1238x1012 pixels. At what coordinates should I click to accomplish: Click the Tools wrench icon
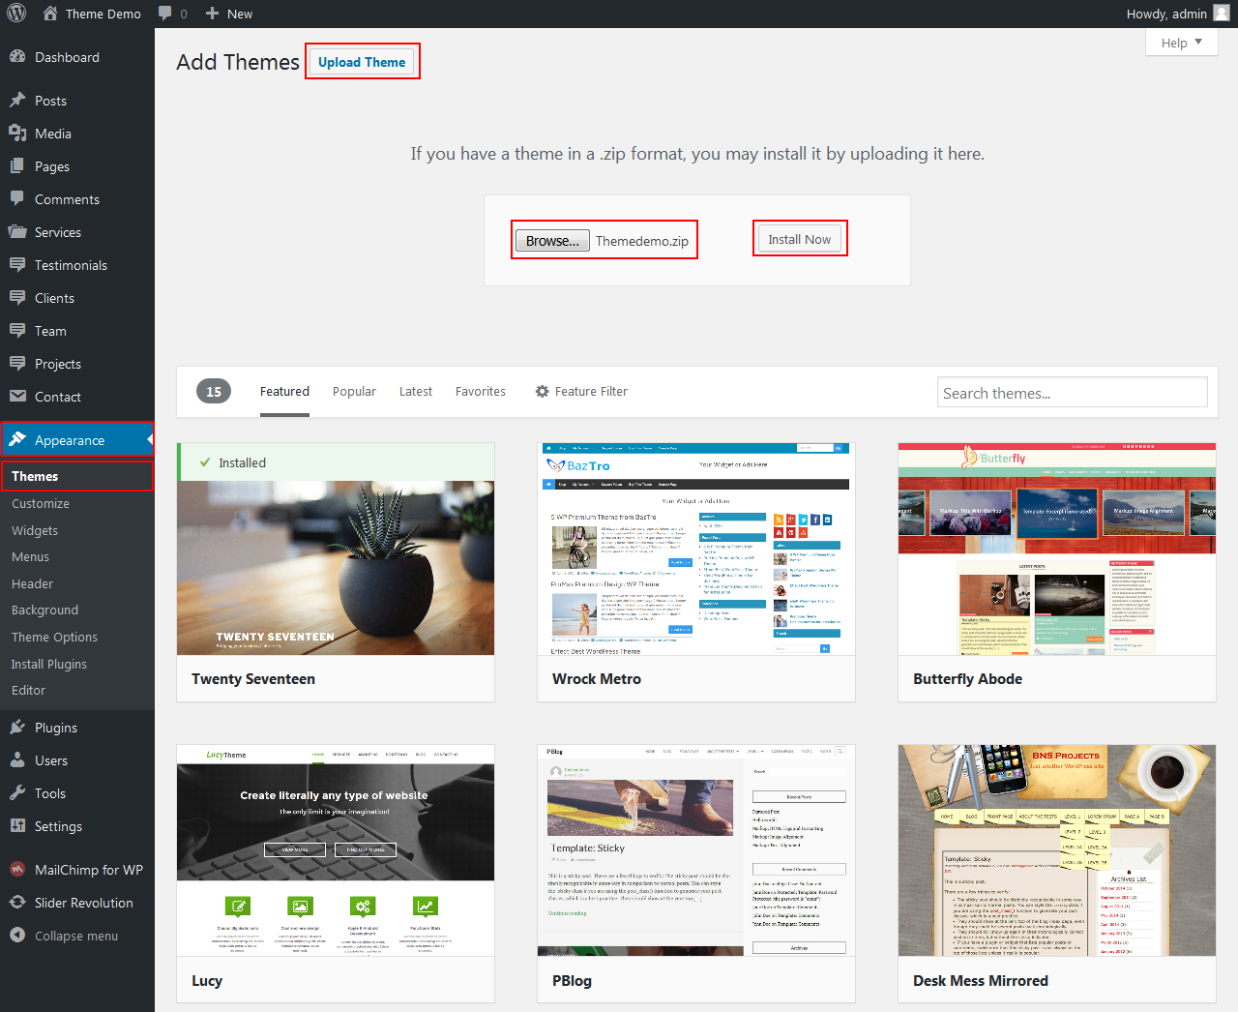click(x=17, y=793)
